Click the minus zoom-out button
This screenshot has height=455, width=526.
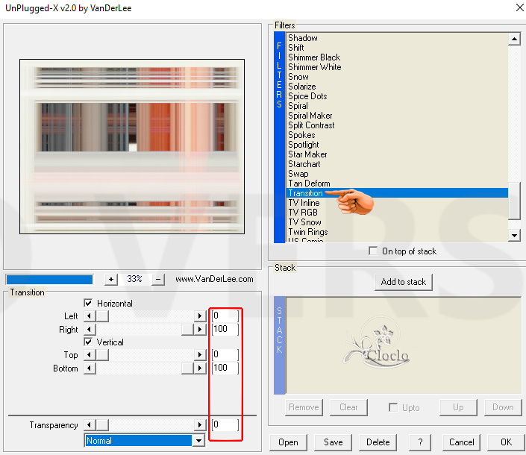point(158,279)
